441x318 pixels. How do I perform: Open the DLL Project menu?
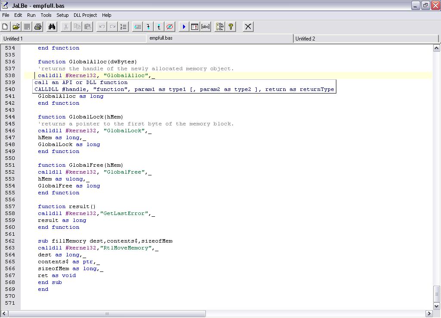(x=85, y=15)
